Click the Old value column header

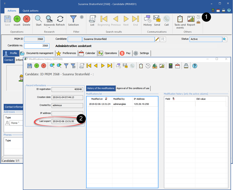click(x=210, y=99)
